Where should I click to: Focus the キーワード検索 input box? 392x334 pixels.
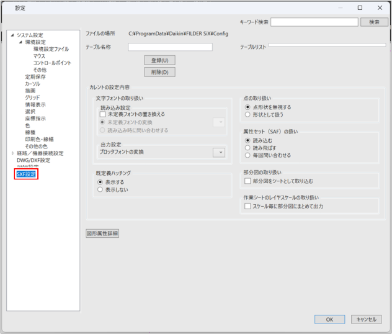click(x=314, y=22)
